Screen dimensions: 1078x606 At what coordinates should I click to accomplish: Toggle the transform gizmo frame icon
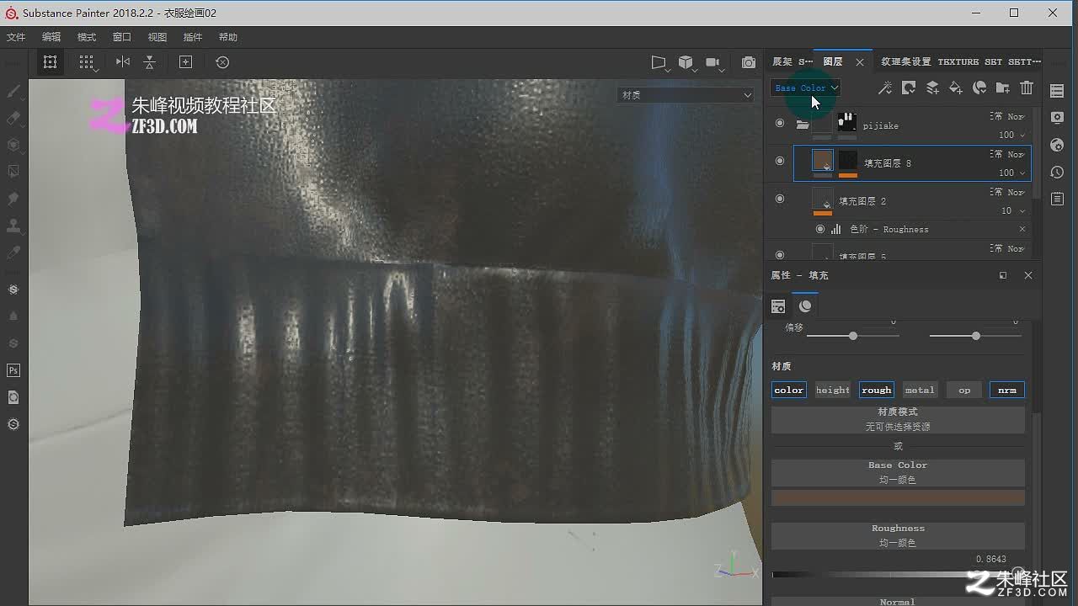click(x=51, y=62)
